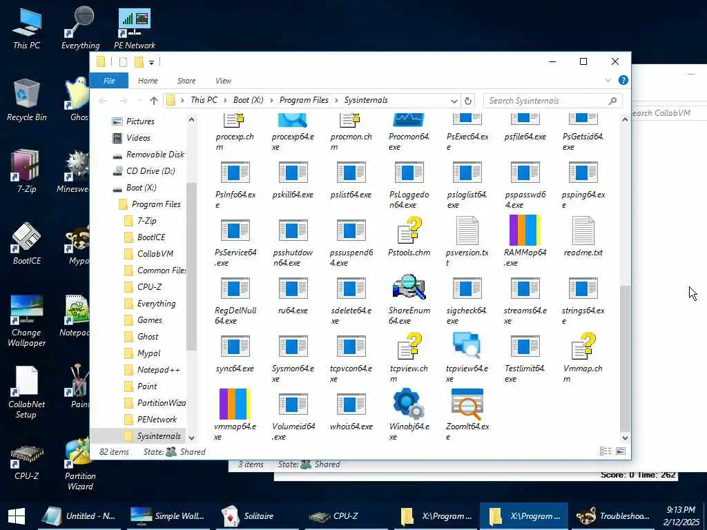Open BootICE desktop shortcut

(26, 237)
